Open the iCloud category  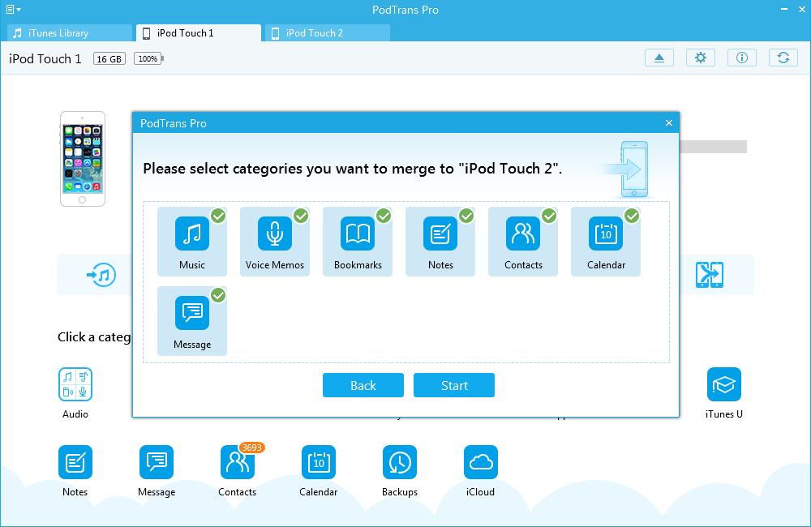[x=480, y=471]
